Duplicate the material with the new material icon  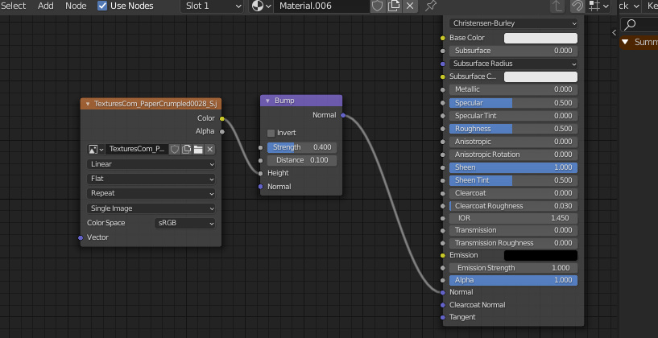pyautogui.click(x=393, y=6)
